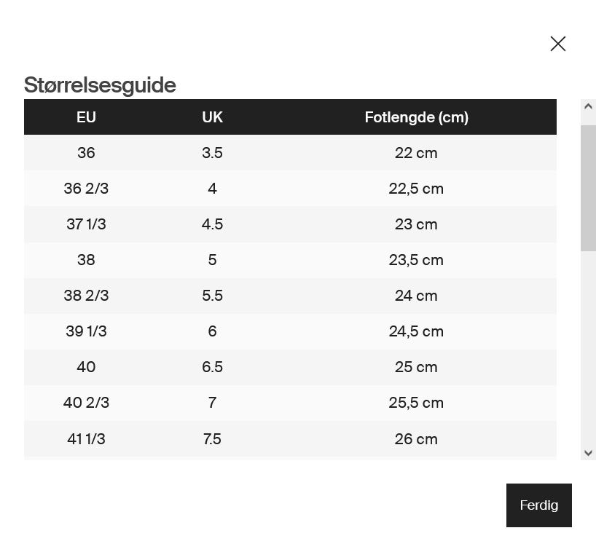The height and width of the screenshot is (552, 596).
Task: Click the 22,5 cm foot length cell
Action: (416, 189)
